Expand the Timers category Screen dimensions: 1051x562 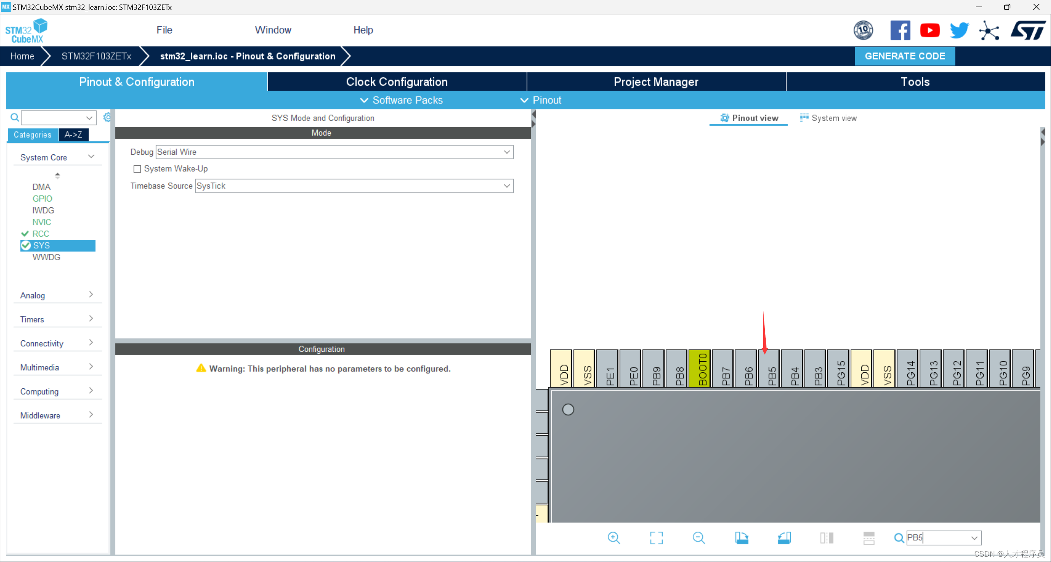coord(57,319)
